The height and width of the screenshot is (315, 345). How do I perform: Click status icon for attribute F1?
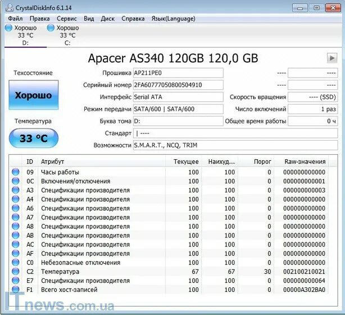click(x=15, y=290)
